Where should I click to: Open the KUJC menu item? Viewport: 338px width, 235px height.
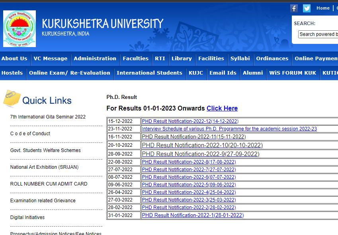(196, 73)
